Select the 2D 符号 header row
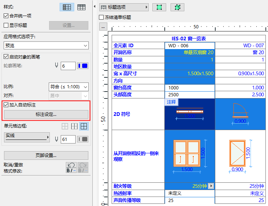 pyautogui.click(x=138, y=114)
